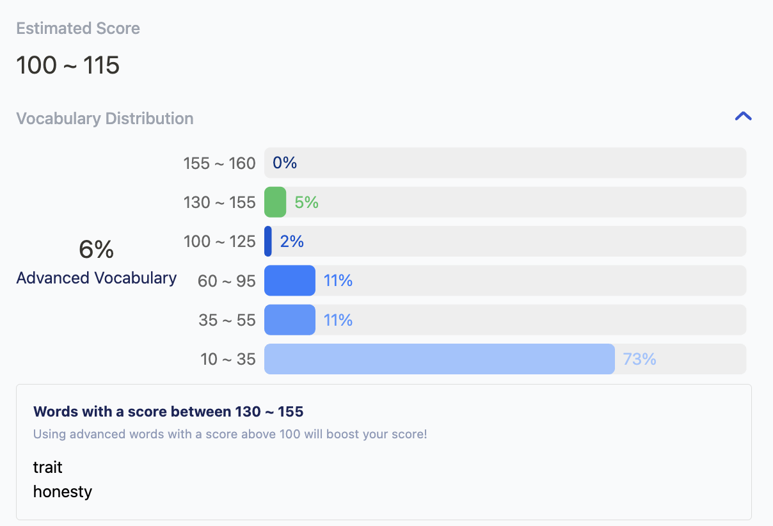Click the dark blue 100 ~ 125 bar
773x526 pixels.
click(x=268, y=241)
